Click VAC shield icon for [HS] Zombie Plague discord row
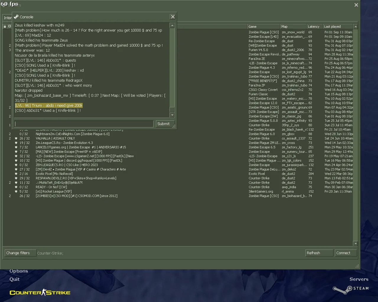This screenshot has height=302, width=378. click(16, 160)
